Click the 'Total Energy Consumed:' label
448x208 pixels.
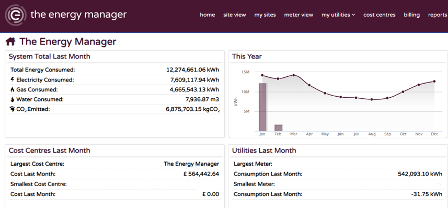click(x=42, y=70)
